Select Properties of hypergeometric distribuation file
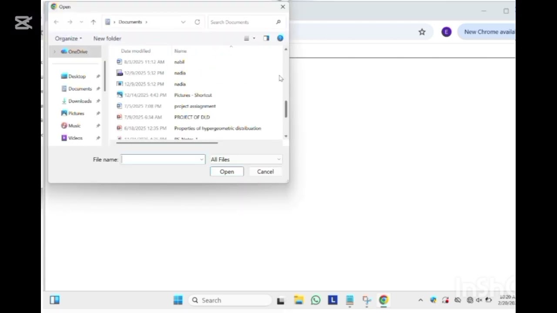This screenshot has width=557, height=313. pos(218,128)
